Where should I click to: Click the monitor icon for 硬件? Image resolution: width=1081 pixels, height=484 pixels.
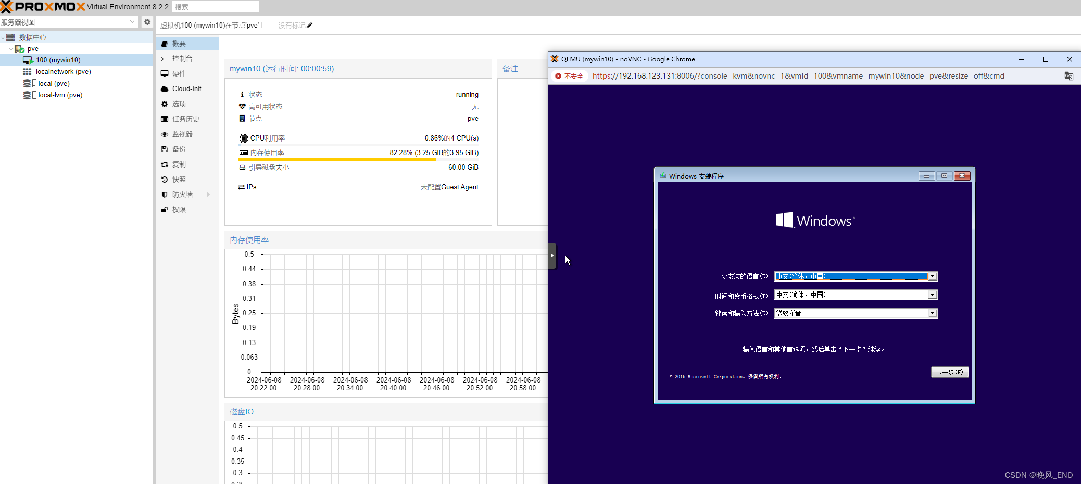tap(165, 74)
